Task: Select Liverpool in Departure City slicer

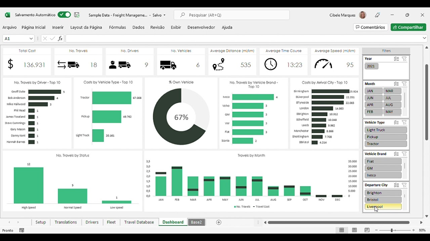Action: pos(383,207)
